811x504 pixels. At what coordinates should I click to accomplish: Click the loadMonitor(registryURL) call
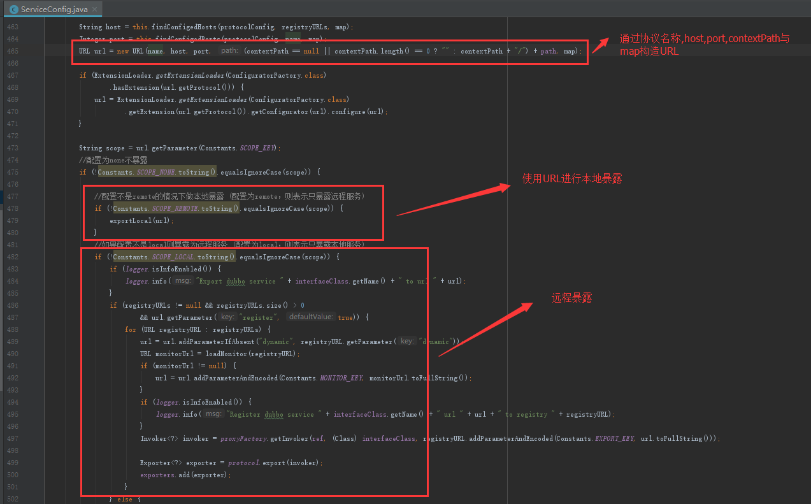[x=251, y=354]
